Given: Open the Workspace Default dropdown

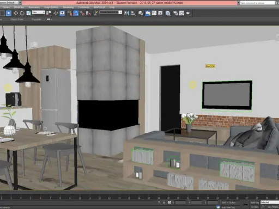Looking at the screenshot, I should 9,3.
